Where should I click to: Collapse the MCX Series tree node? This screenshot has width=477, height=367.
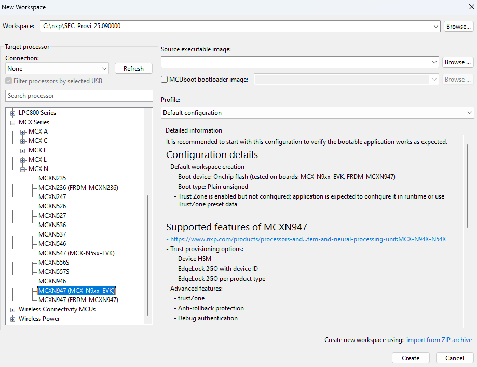13,122
